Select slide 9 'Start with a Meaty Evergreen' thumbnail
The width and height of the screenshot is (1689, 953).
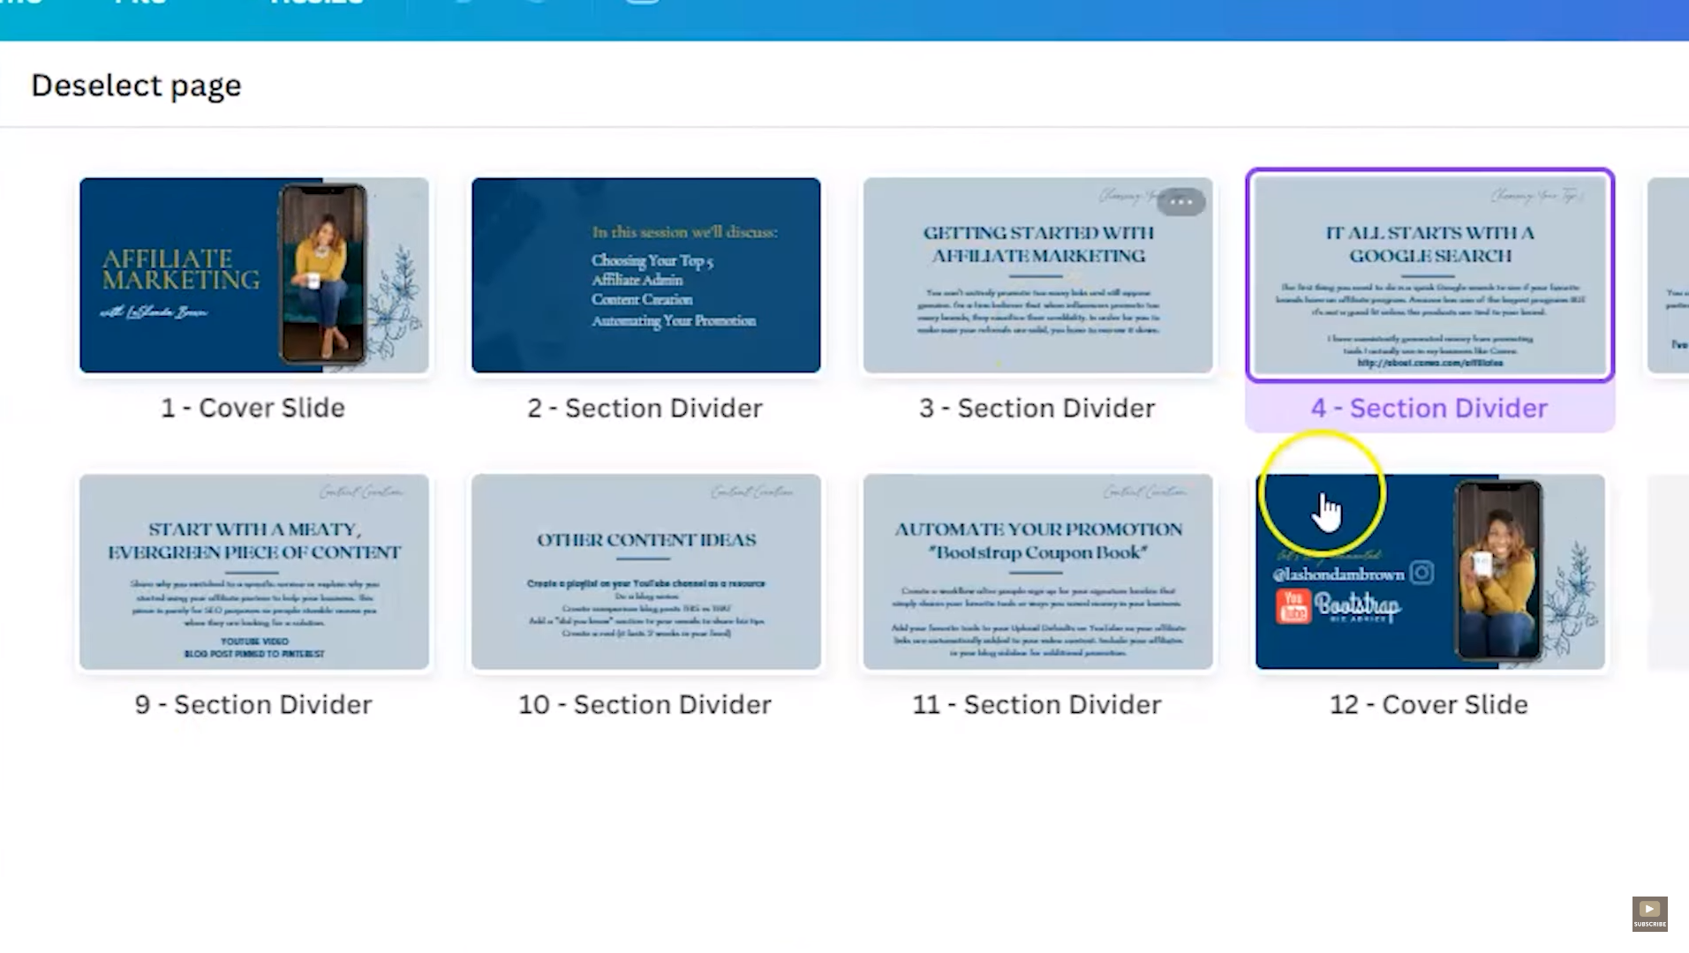[x=253, y=572]
